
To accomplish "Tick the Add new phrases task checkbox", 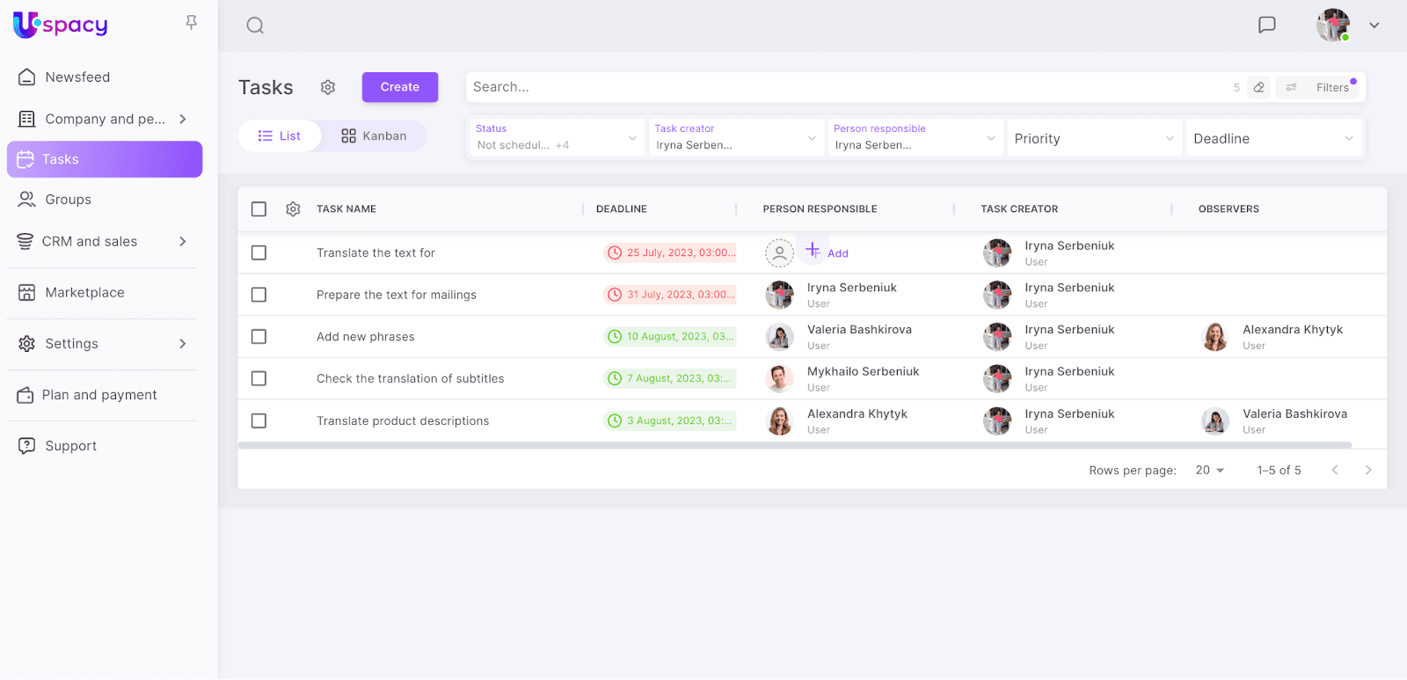I will (x=259, y=337).
